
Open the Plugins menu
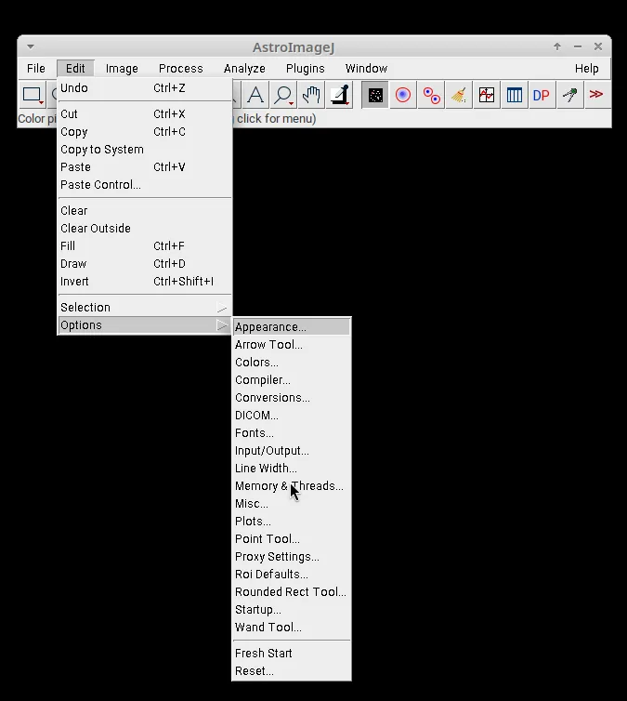305,69
